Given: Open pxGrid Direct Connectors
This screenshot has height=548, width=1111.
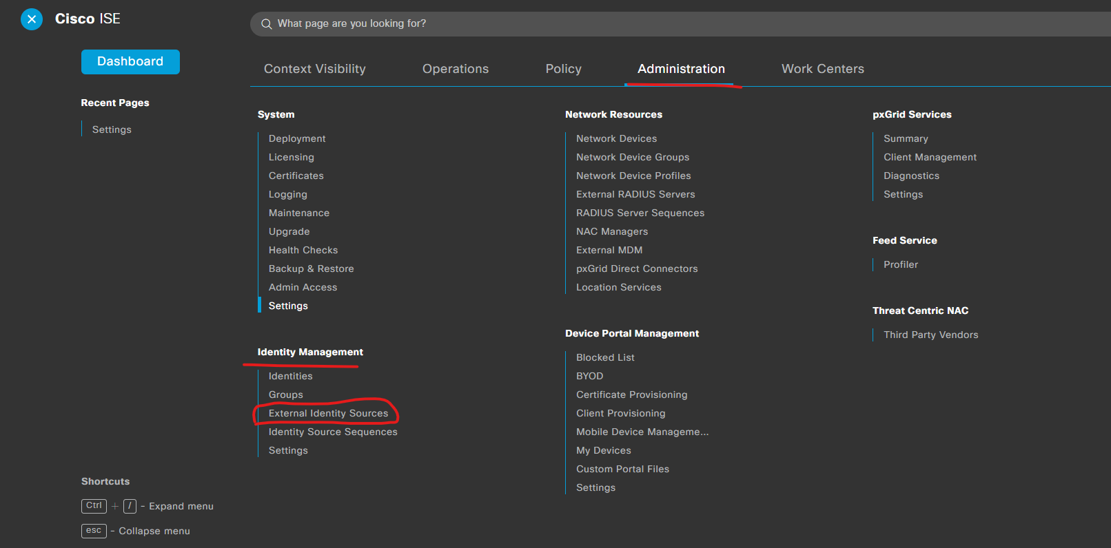Looking at the screenshot, I should (x=637, y=268).
